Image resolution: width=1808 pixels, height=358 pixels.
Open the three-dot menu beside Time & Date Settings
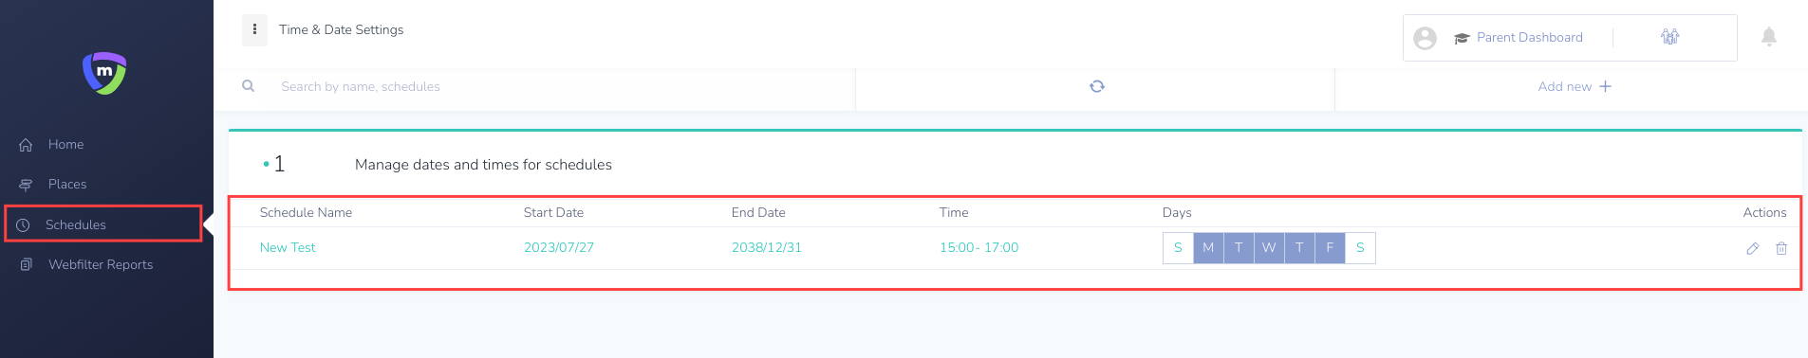(x=254, y=29)
